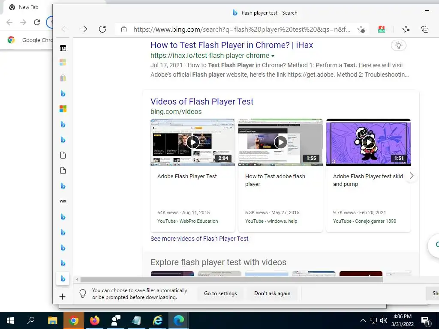
Task: Add a new tab with plus icon
Action: pos(63,296)
